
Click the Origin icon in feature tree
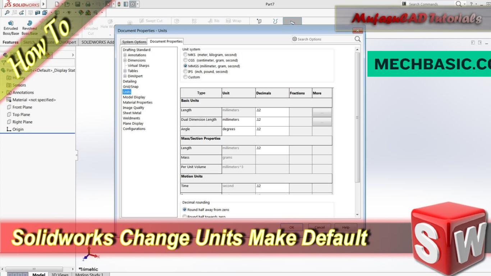(x=9, y=129)
